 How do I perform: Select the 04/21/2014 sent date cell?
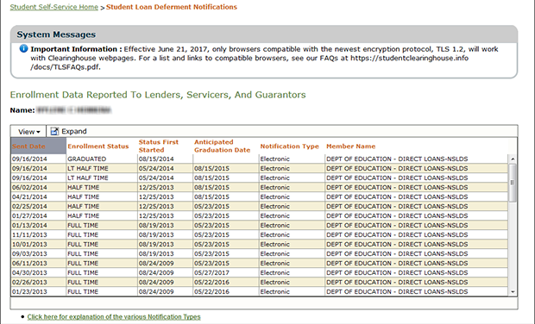click(x=39, y=197)
